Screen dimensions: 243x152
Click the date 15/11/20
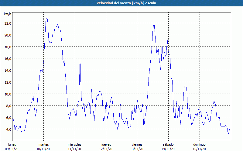click(x=199, y=149)
